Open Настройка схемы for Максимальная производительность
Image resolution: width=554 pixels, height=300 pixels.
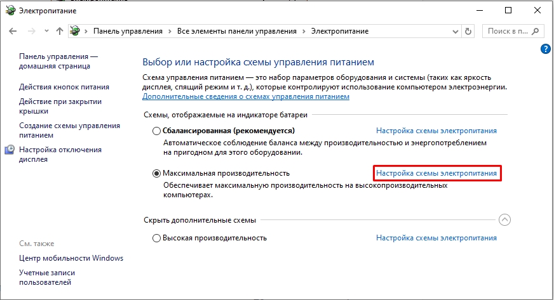point(436,173)
